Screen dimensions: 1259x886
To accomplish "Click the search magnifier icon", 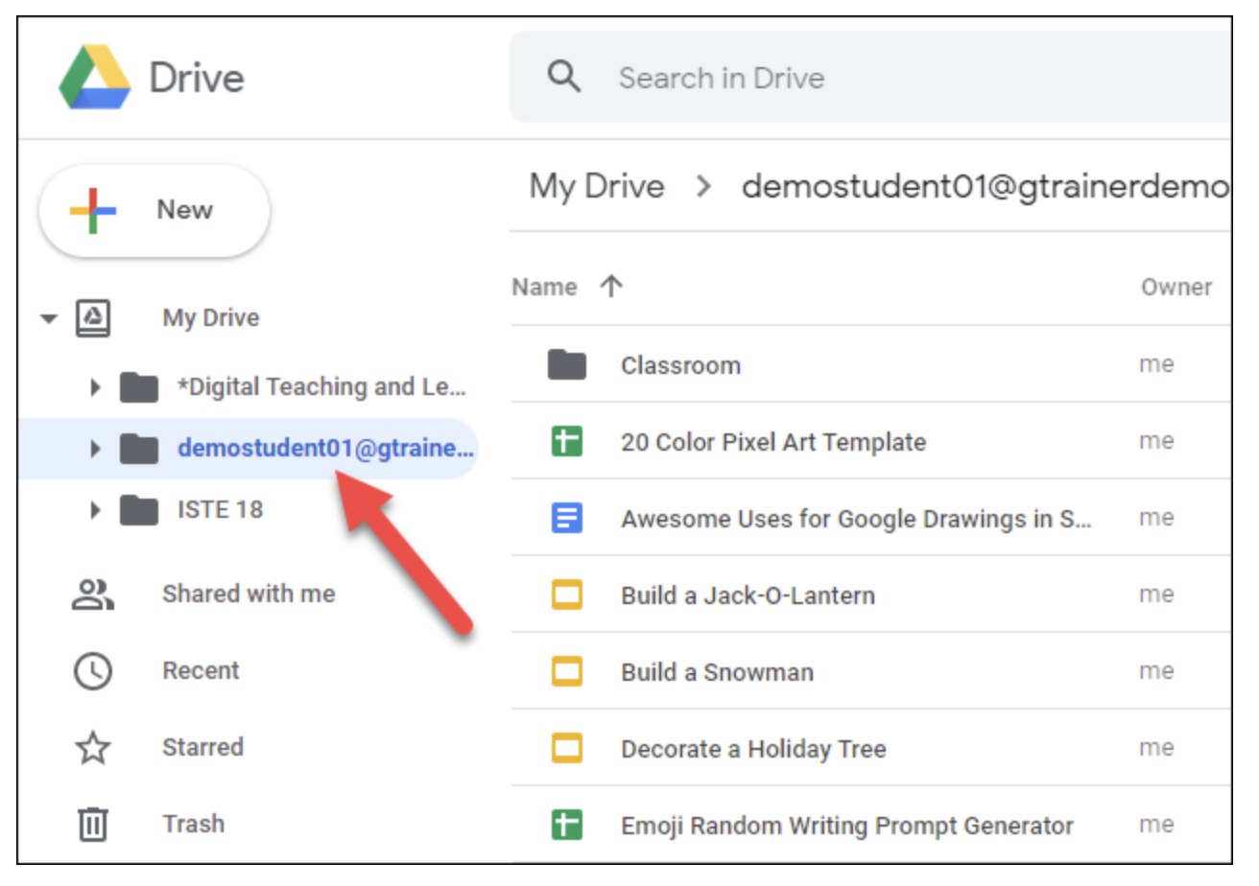I will pyautogui.click(x=564, y=77).
